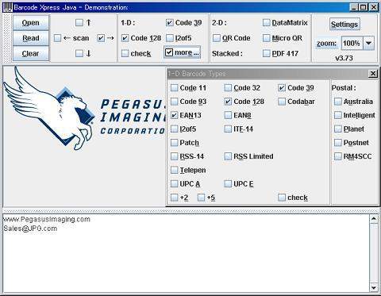Viewport: 381px width, 296px height.
Task: Check I2of5 in Barcode Types panel
Action: (174, 129)
